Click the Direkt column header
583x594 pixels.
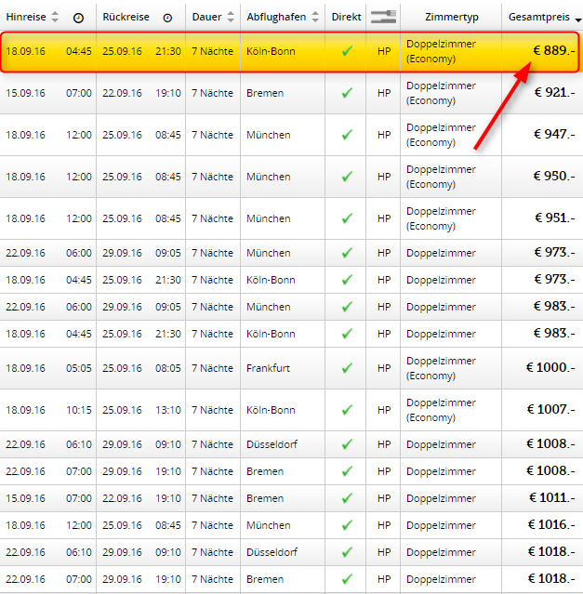(x=346, y=18)
